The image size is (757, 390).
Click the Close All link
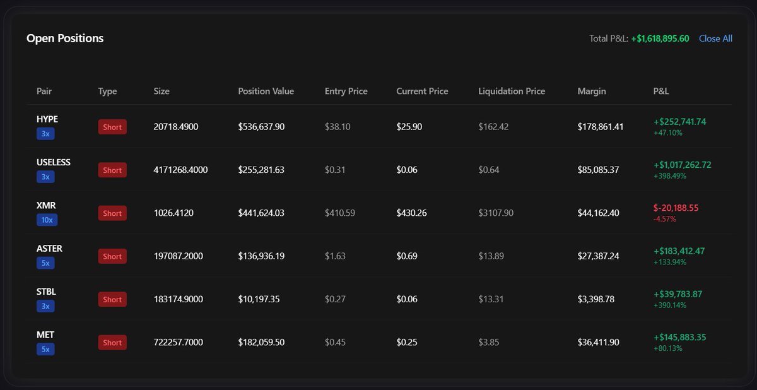point(715,38)
